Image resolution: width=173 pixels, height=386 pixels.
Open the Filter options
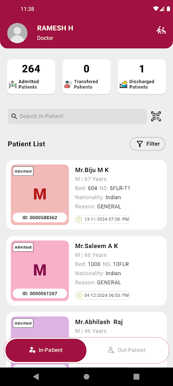point(148,144)
